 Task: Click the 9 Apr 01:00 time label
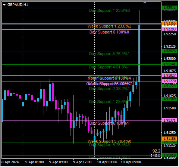click(x=35, y=162)
